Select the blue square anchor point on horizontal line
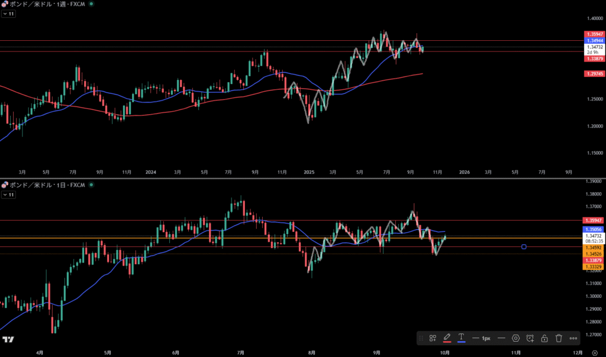Screen dimensions: 606x357 point(524,246)
